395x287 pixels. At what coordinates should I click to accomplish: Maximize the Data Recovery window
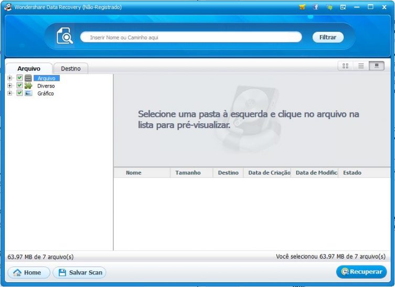[370, 7]
